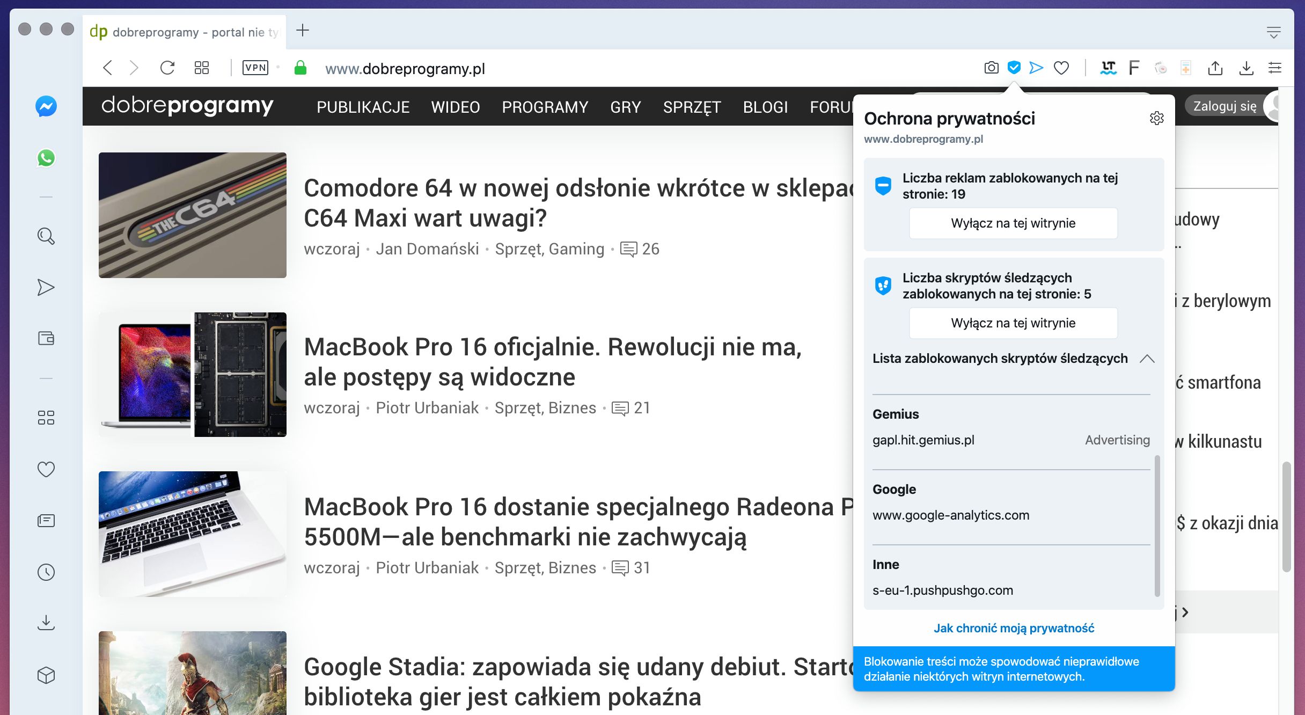
Task: Open the tab list menu
Action: pos(1273,32)
